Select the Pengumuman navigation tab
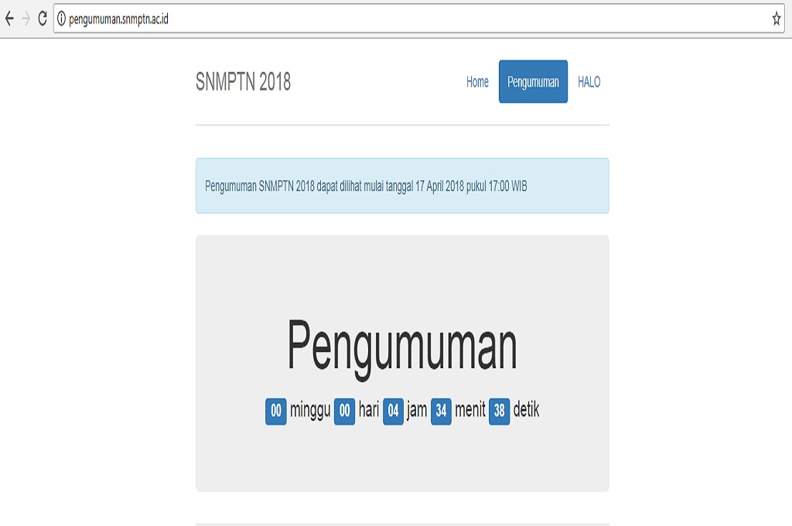This screenshot has height=526, width=792. 533,82
